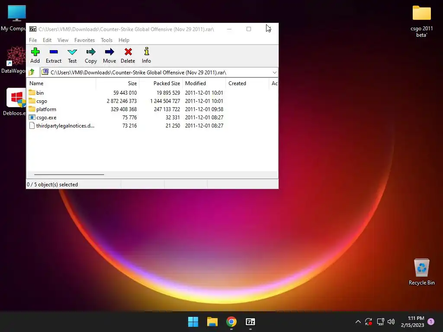Open the Windows Start menu
The height and width of the screenshot is (332, 443).
[193, 322]
